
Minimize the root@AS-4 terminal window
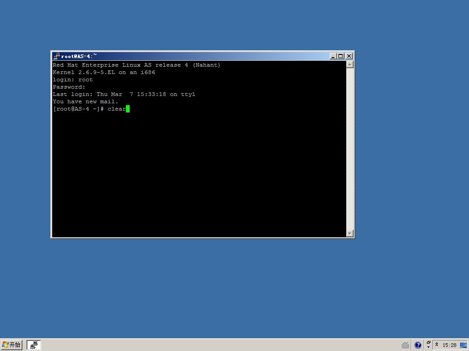(333, 56)
